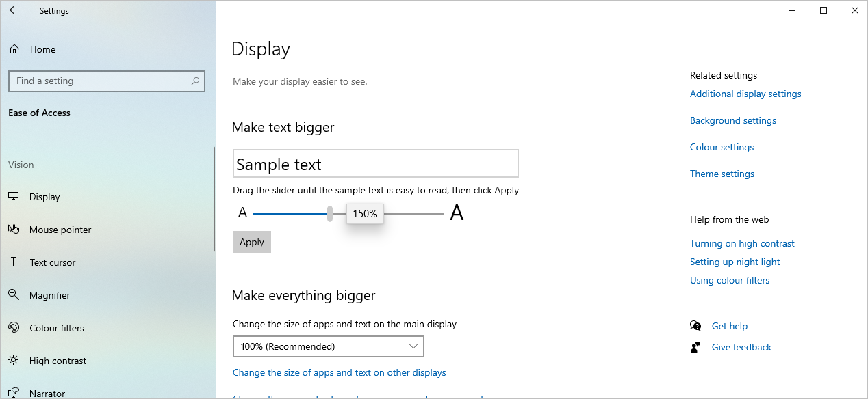
Task: Open Turning on high contrast help link
Action: click(x=742, y=243)
